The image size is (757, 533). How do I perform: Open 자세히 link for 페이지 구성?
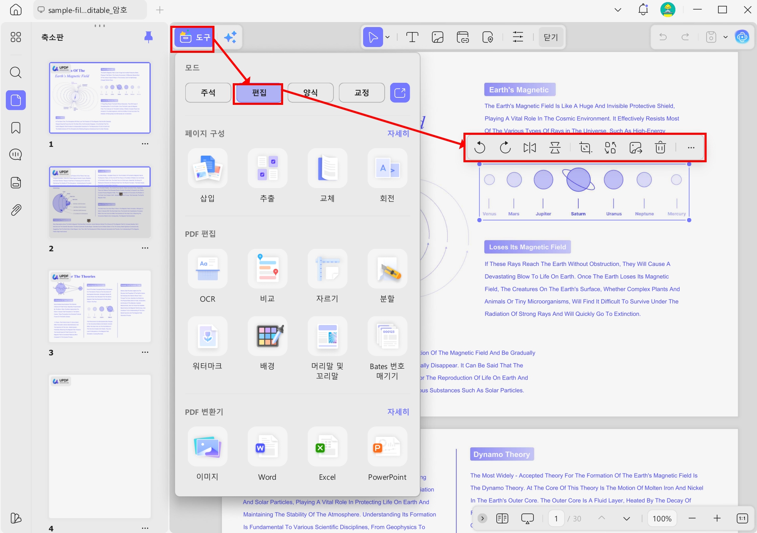398,133
